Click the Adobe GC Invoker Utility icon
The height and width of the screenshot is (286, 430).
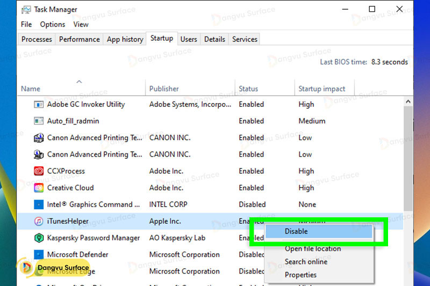39,105
